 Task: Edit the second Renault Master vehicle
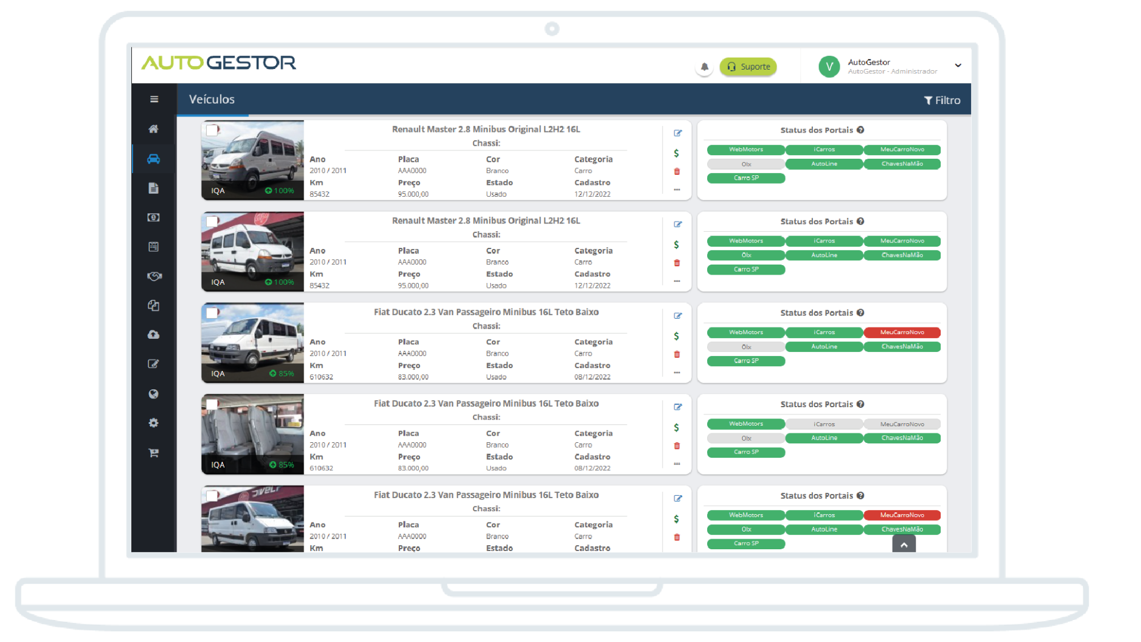pyautogui.click(x=677, y=225)
